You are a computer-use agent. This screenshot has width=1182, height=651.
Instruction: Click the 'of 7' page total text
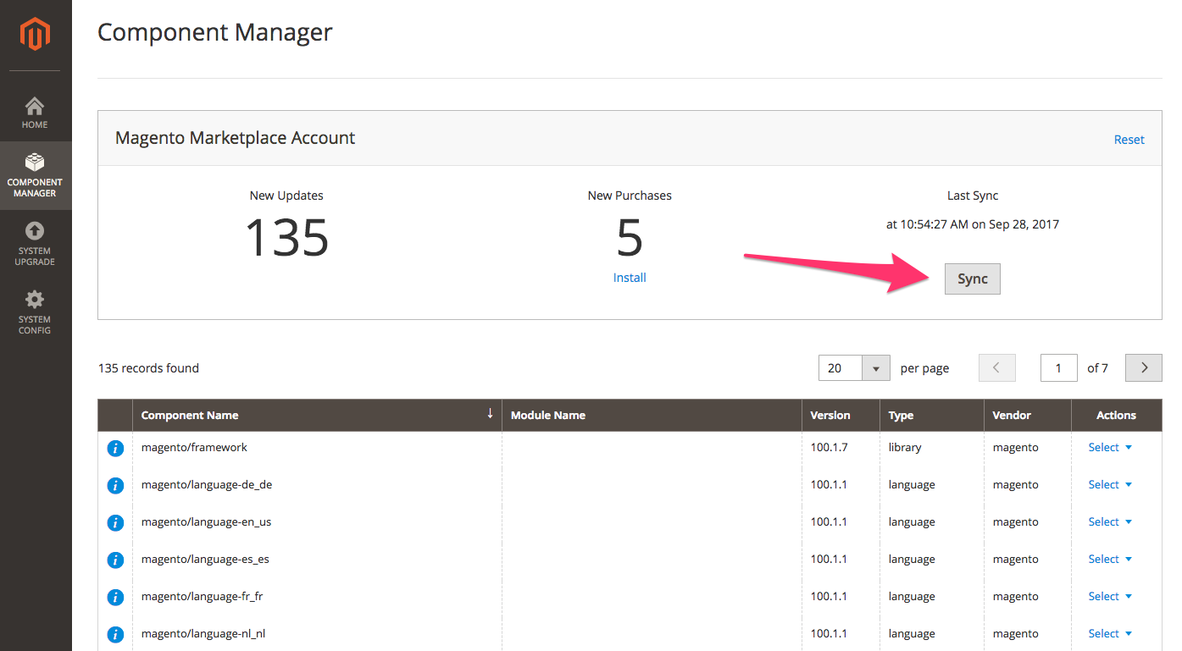pos(1097,368)
